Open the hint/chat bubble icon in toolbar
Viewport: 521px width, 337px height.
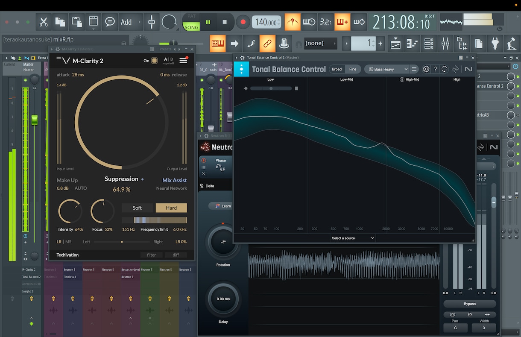110,22
